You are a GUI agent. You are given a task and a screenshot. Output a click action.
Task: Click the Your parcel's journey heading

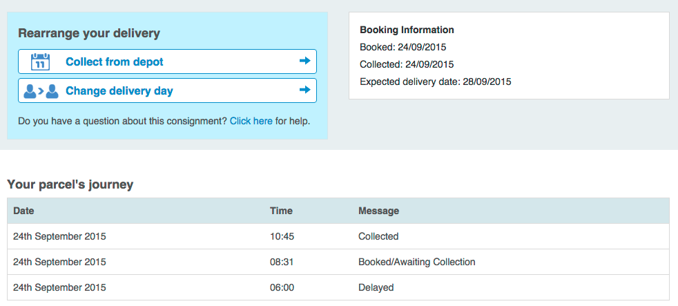pyautogui.click(x=70, y=184)
